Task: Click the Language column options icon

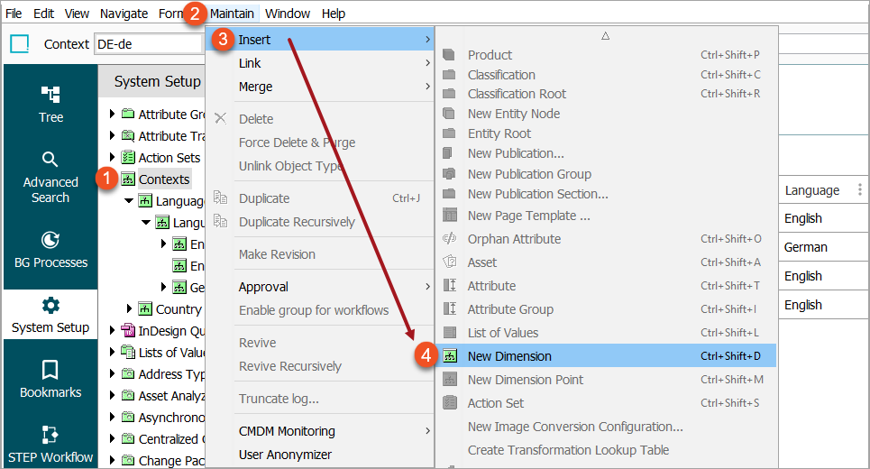Action: coord(859,190)
